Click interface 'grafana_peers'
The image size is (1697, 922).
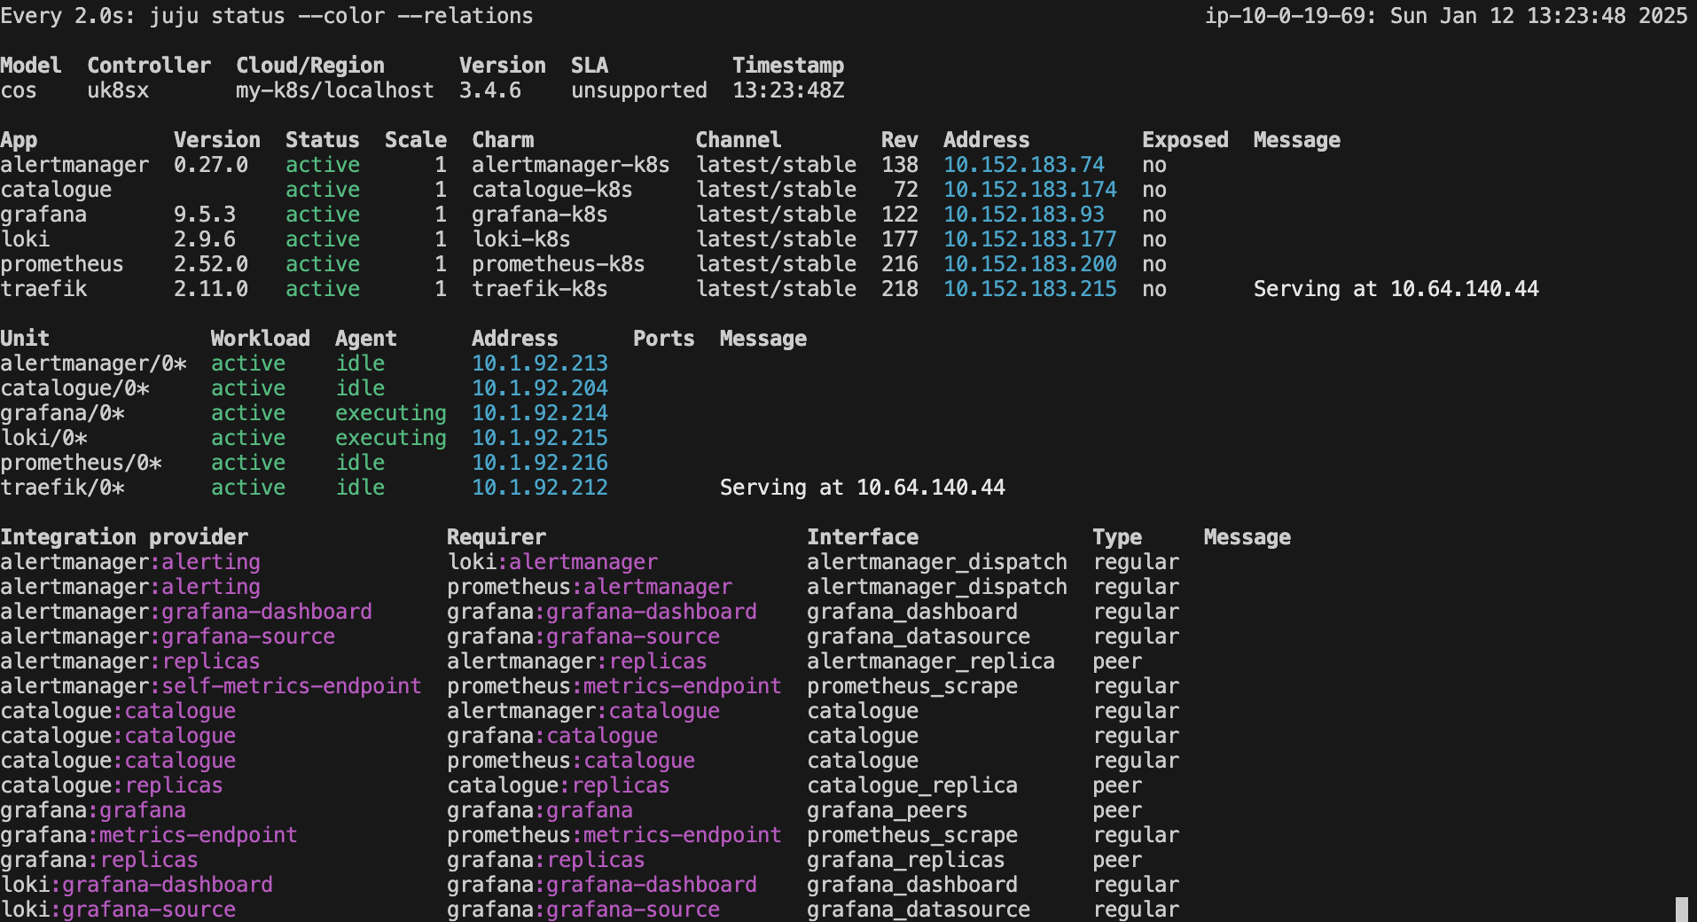pos(888,810)
